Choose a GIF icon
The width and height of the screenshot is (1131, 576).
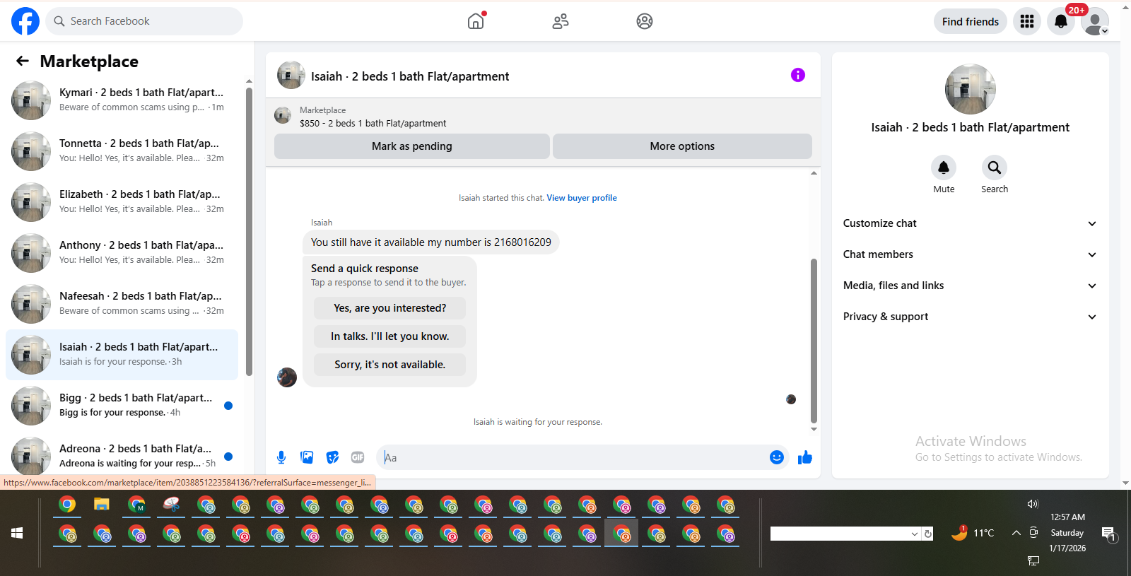click(x=358, y=457)
